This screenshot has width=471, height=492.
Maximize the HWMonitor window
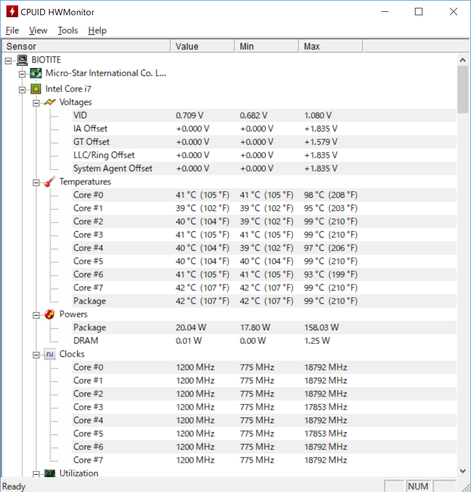[x=418, y=12]
